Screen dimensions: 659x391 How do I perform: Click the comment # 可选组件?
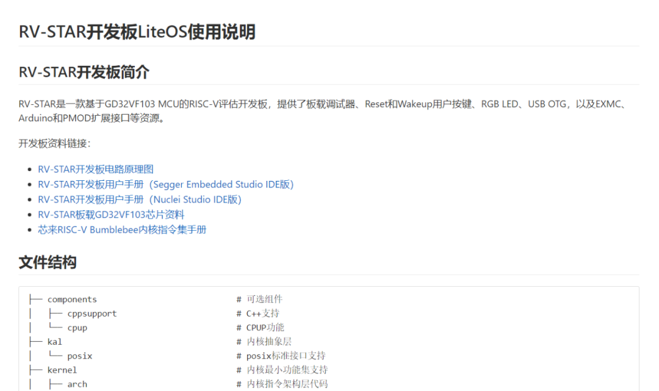[259, 299]
